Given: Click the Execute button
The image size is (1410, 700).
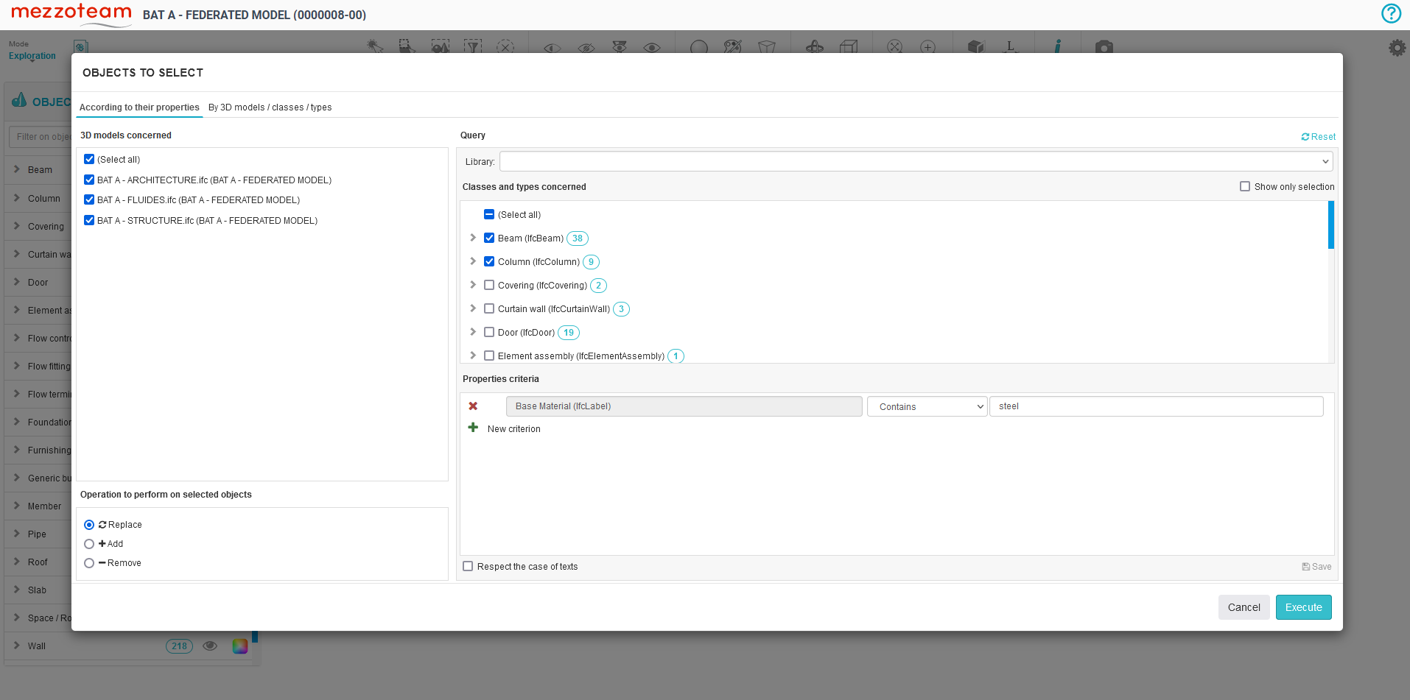Looking at the screenshot, I should [1303, 607].
